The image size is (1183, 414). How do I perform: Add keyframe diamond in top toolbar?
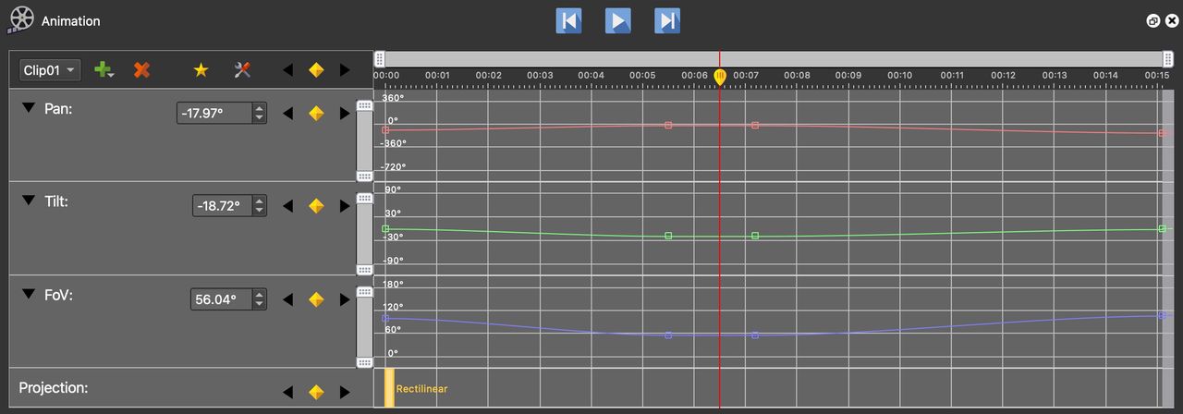316,70
